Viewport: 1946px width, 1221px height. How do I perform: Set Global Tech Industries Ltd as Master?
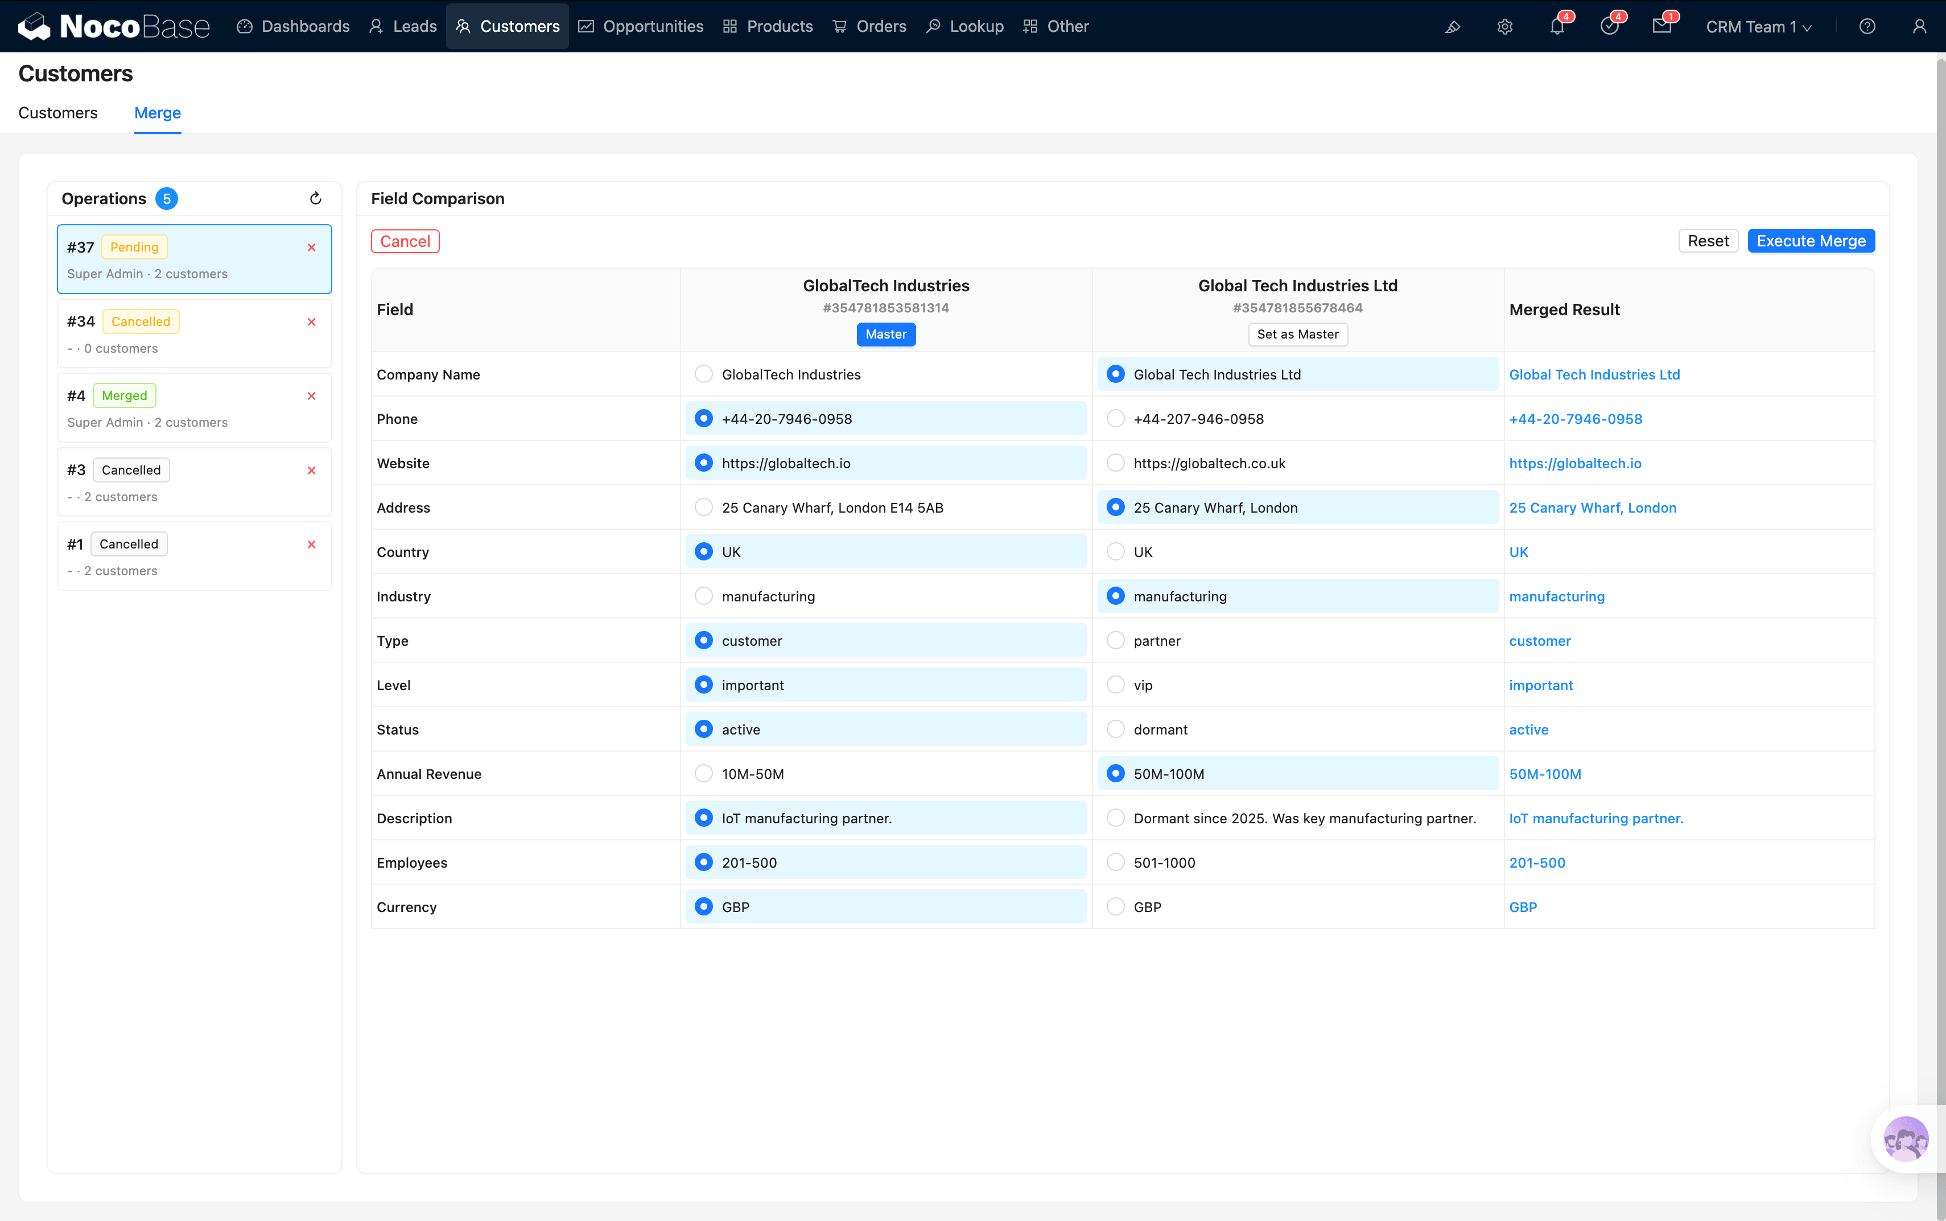[1297, 335]
